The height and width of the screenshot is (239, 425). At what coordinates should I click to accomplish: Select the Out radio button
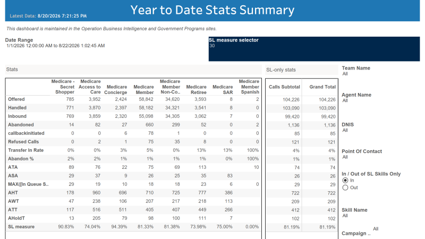point(345,187)
